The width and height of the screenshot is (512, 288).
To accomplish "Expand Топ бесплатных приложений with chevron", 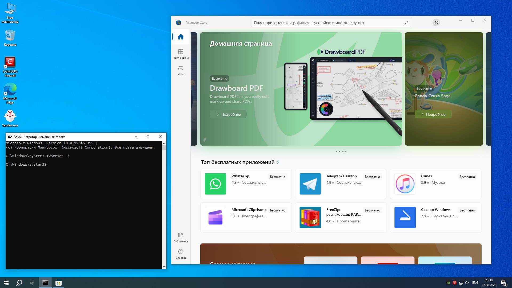I will click(278, 162).
